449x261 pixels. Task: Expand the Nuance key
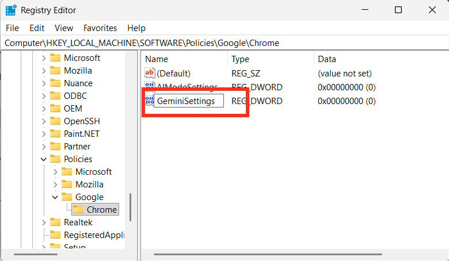[x=44, y=83]
